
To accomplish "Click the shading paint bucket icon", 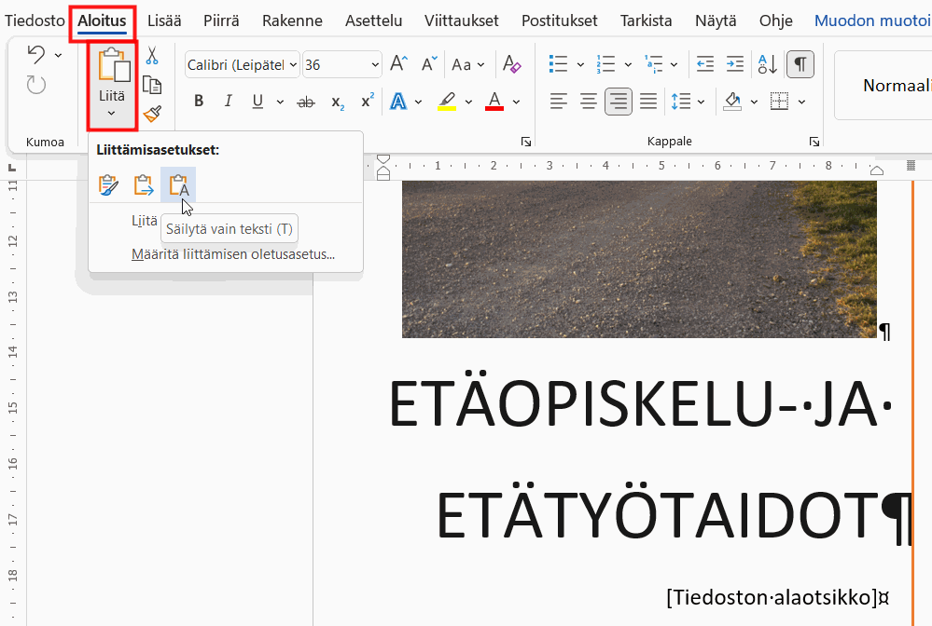I will point(732,102).
